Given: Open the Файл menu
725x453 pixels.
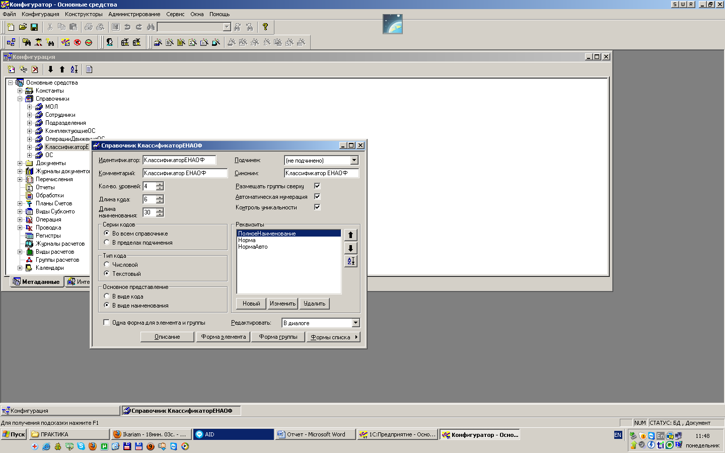Looking at the screenshot, I should tap(9, 14).
